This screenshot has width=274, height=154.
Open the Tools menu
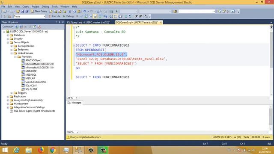(x=54, y=6)
